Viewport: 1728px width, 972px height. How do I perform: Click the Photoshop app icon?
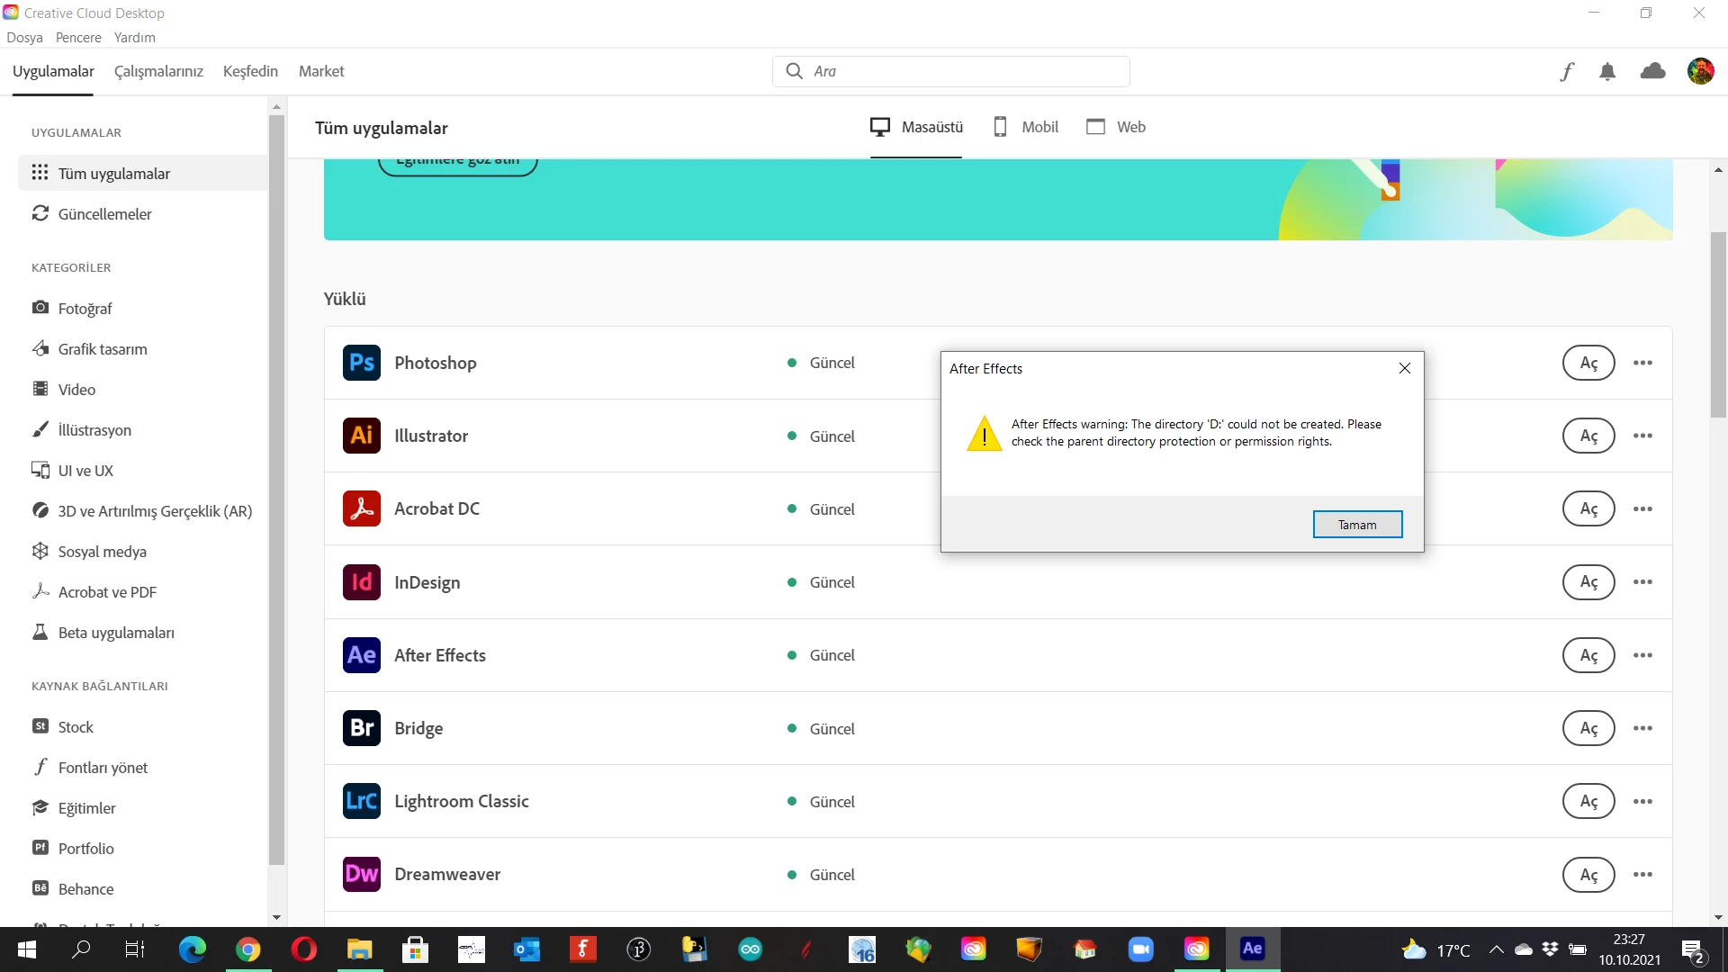click(x=361, y=363)
